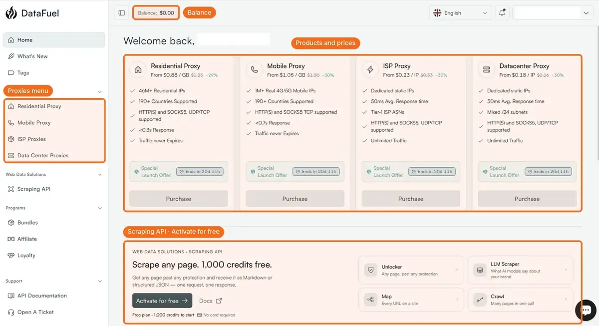Click "Scrape any page. 1,000 credits free." heading
599x326 pixels.
202,265
